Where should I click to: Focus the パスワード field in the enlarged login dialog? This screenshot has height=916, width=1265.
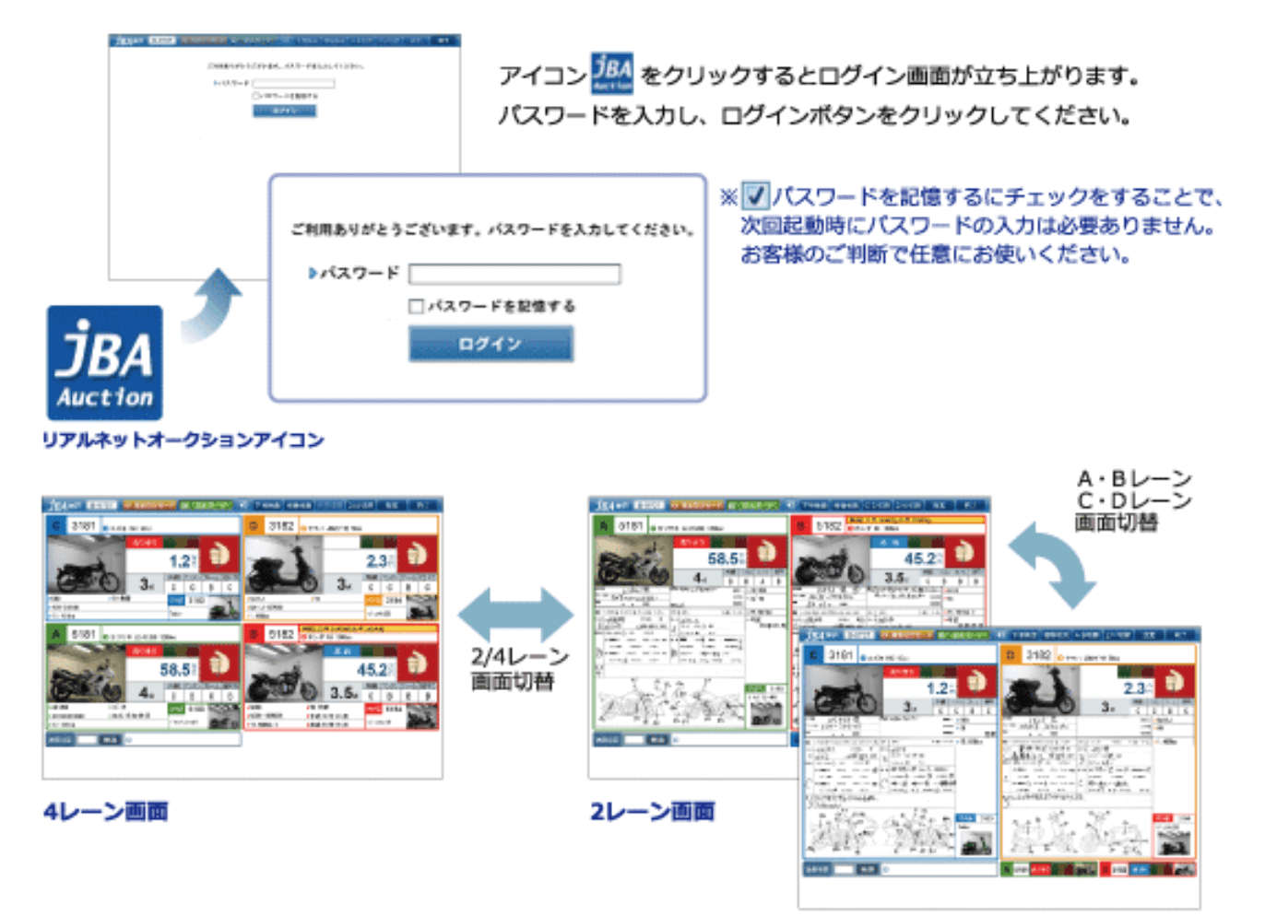coord(514,274)
